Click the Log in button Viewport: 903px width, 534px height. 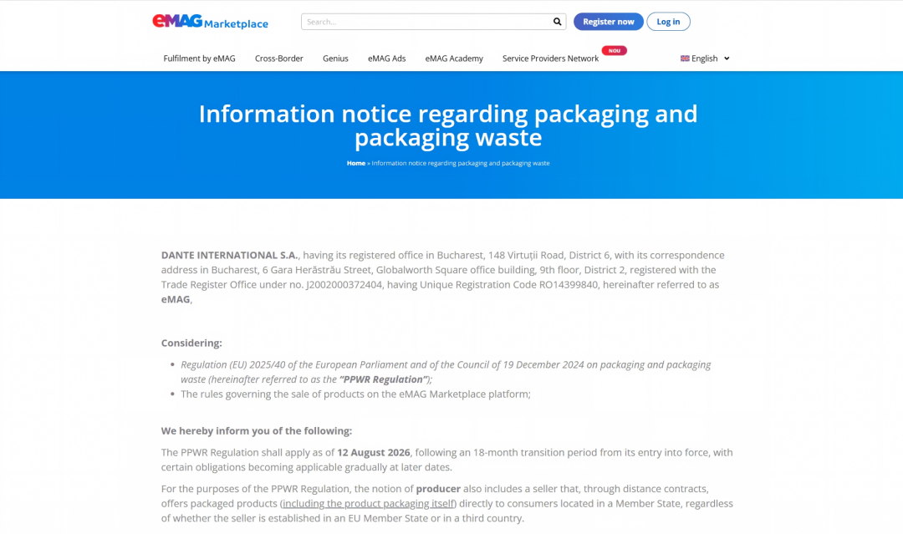tap(668, 22)
